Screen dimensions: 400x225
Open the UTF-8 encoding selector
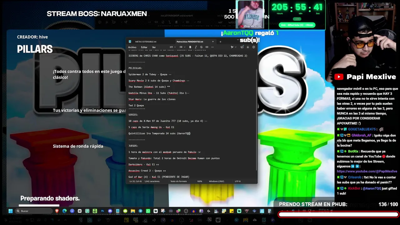tap(237, 181)
